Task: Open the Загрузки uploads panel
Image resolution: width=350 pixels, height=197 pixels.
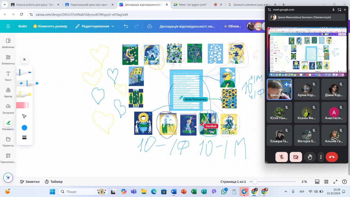Action: click(x=8, y=108)
